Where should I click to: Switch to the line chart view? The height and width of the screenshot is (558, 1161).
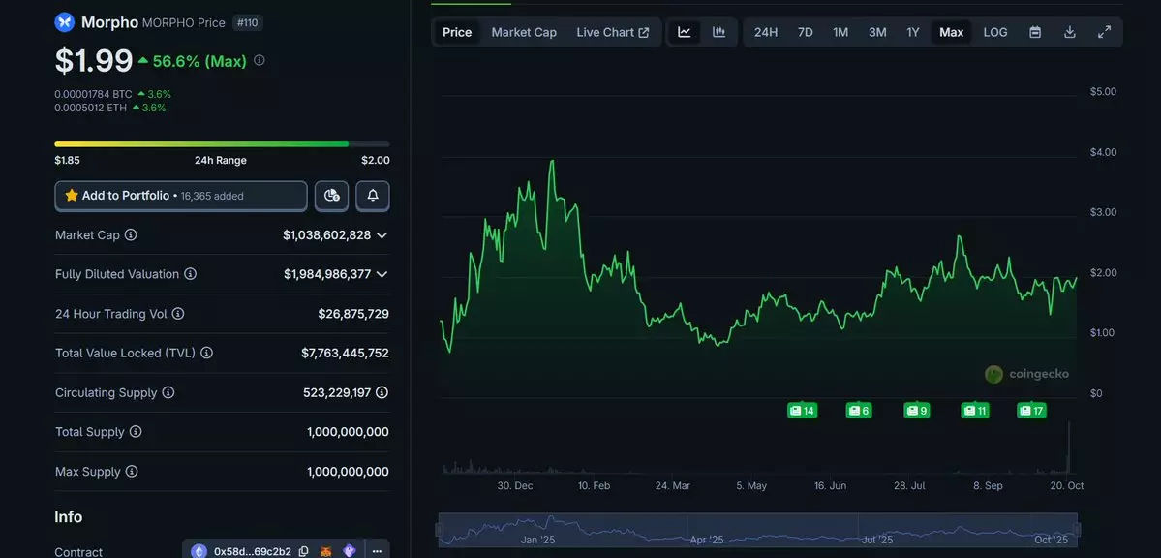coord(685,32)
